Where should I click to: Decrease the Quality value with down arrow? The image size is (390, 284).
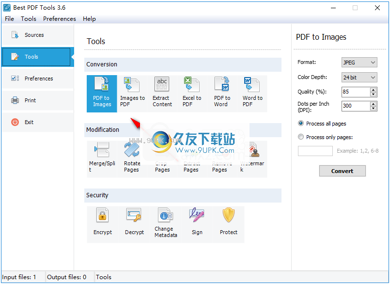click(x=373, y=94)
